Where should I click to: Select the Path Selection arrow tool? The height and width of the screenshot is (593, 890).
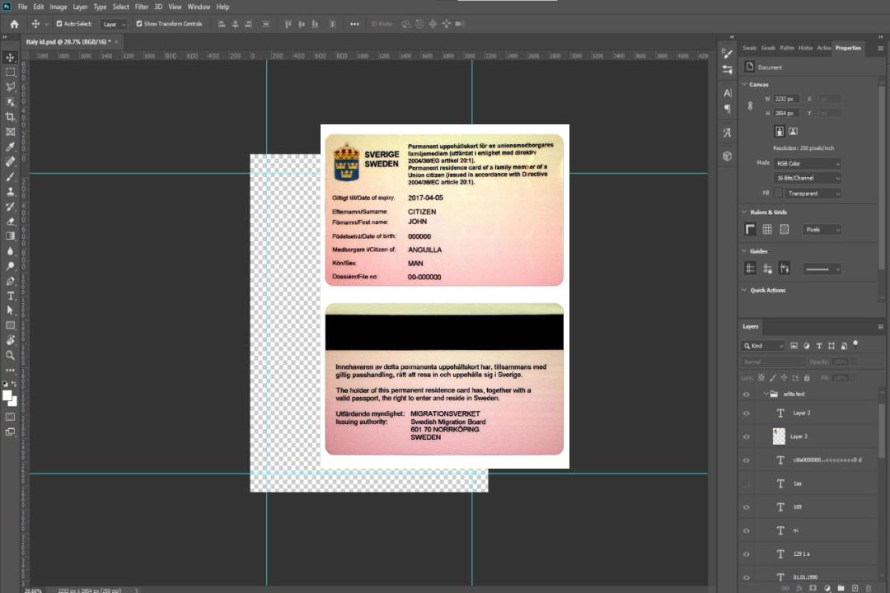click(10, 311)
